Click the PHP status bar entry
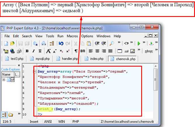Image resolution: width=195 pixels, height=127 pixels. click(76, 122)
